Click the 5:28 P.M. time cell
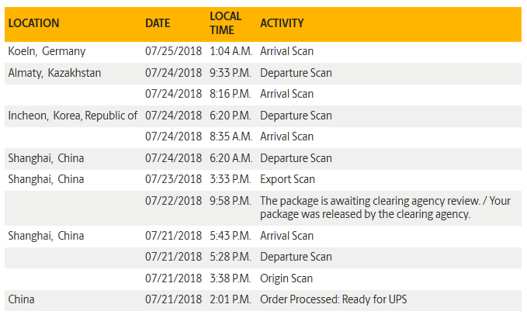Viewport: 527px width, 318px height. click(231, 257)
